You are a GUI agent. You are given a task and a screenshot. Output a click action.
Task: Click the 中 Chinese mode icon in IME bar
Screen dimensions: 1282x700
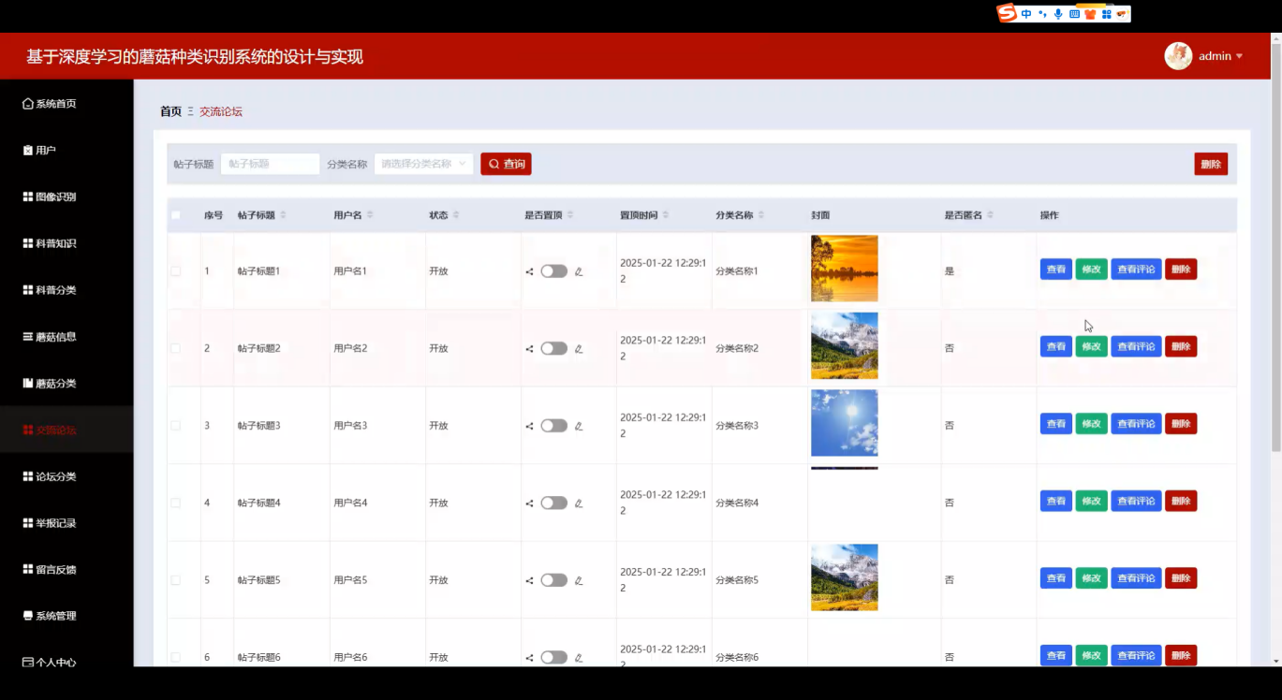pyautogui.click(x=1027, y=13)
